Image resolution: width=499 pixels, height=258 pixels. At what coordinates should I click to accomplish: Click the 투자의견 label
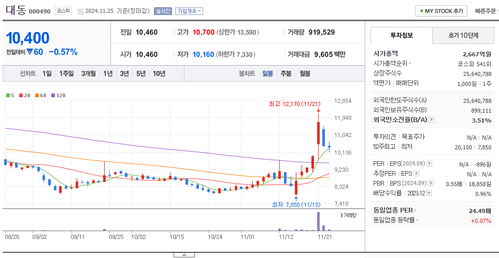point(384,137)
